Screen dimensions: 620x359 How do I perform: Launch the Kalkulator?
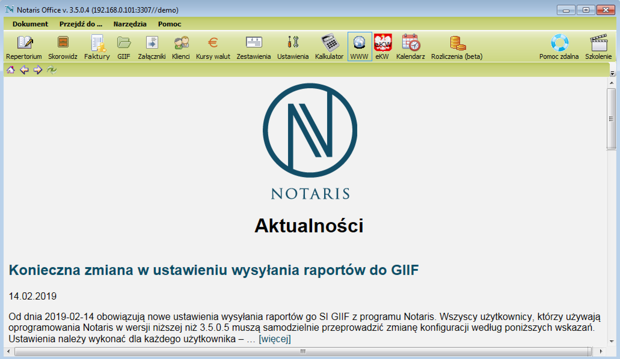(329, 47)
